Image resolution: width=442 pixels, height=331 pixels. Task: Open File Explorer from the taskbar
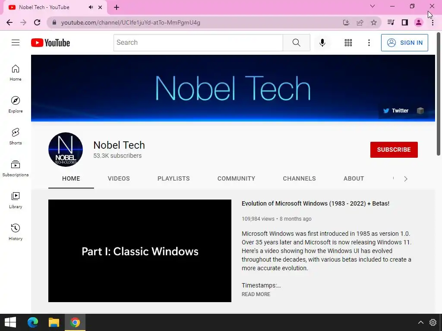[x=54, y=322]
